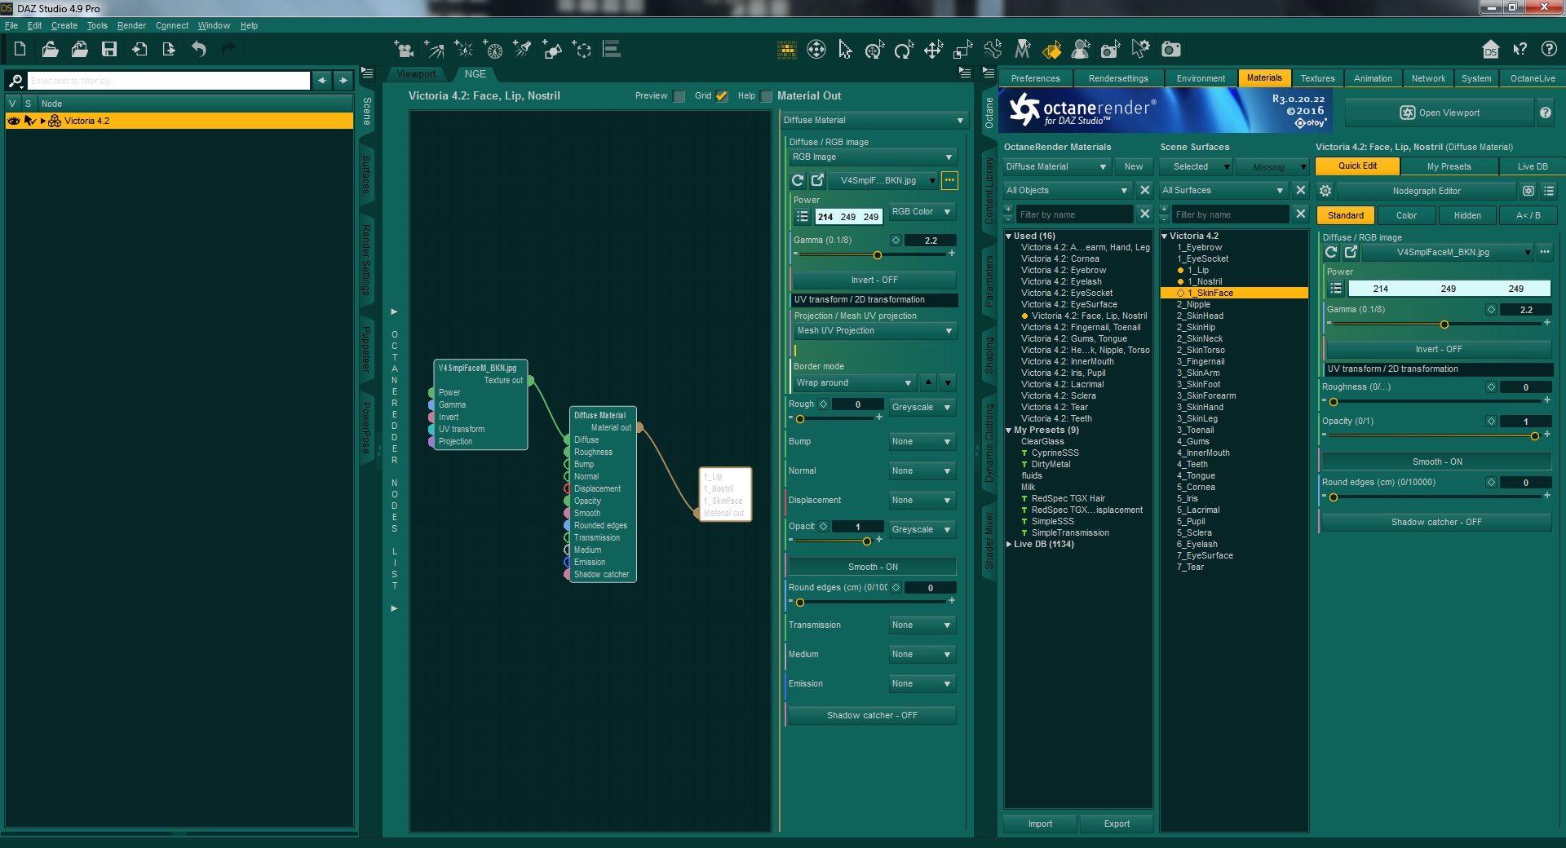
Task: Click the Nodegraph Editor button
Action: (x=1427, y=191)
